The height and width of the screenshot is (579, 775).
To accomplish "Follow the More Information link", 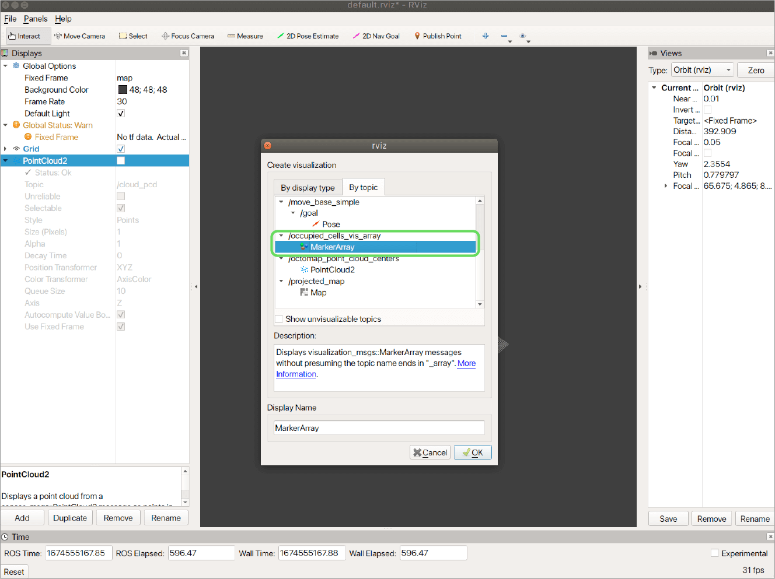I will [x=466, y=363].
